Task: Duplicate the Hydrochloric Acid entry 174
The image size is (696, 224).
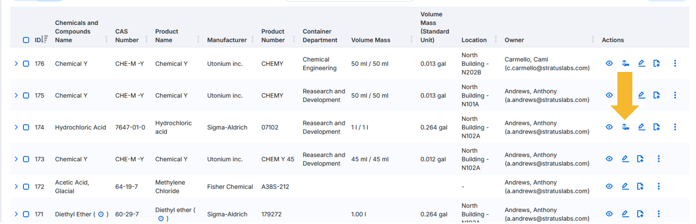Action: tap(657, 127)
